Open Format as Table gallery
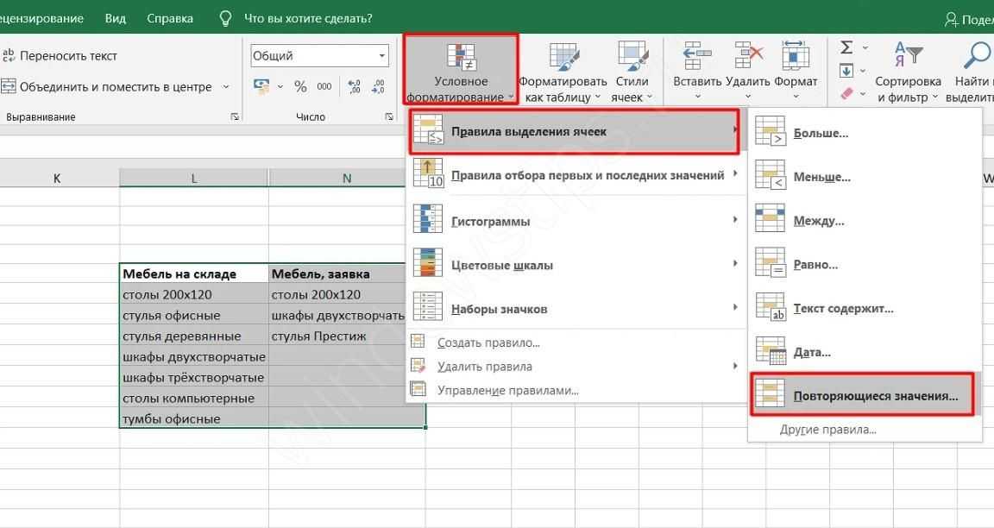 (563, 72)
